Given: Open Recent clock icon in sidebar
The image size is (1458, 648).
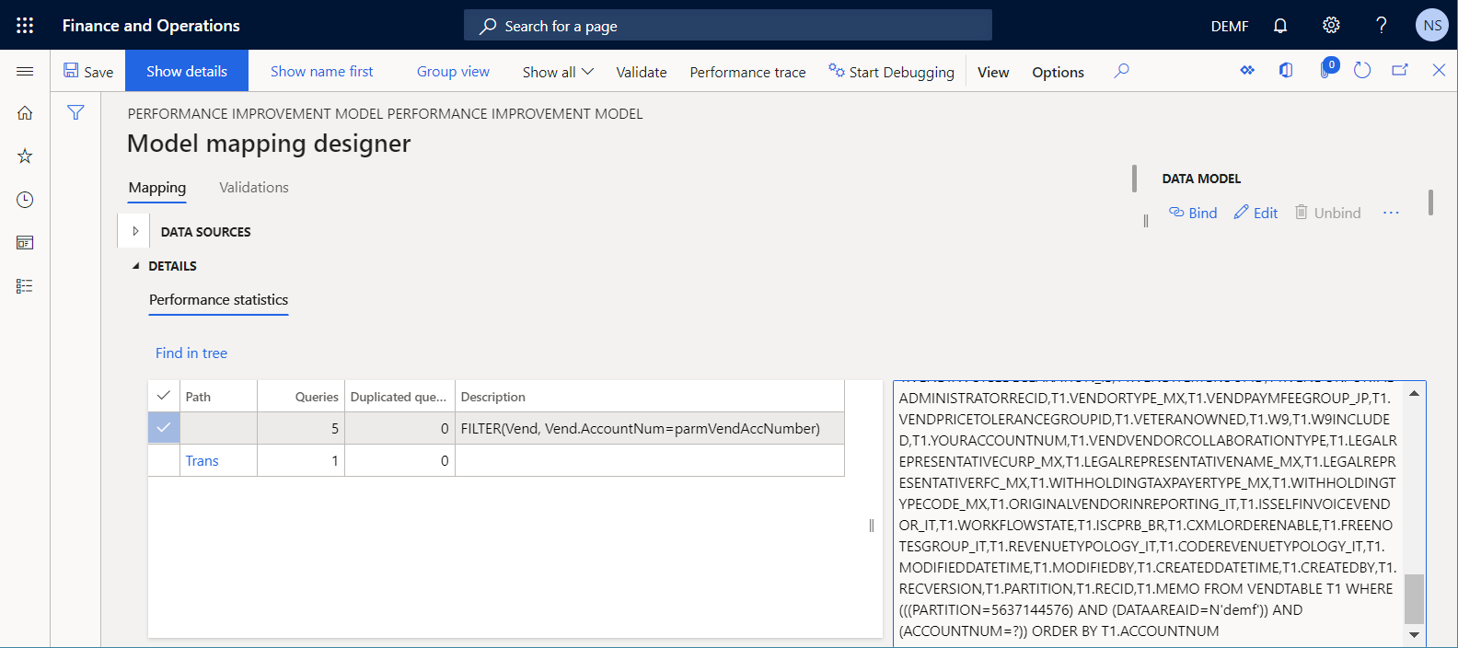Looking at the screenshot, I should point(25,200).
